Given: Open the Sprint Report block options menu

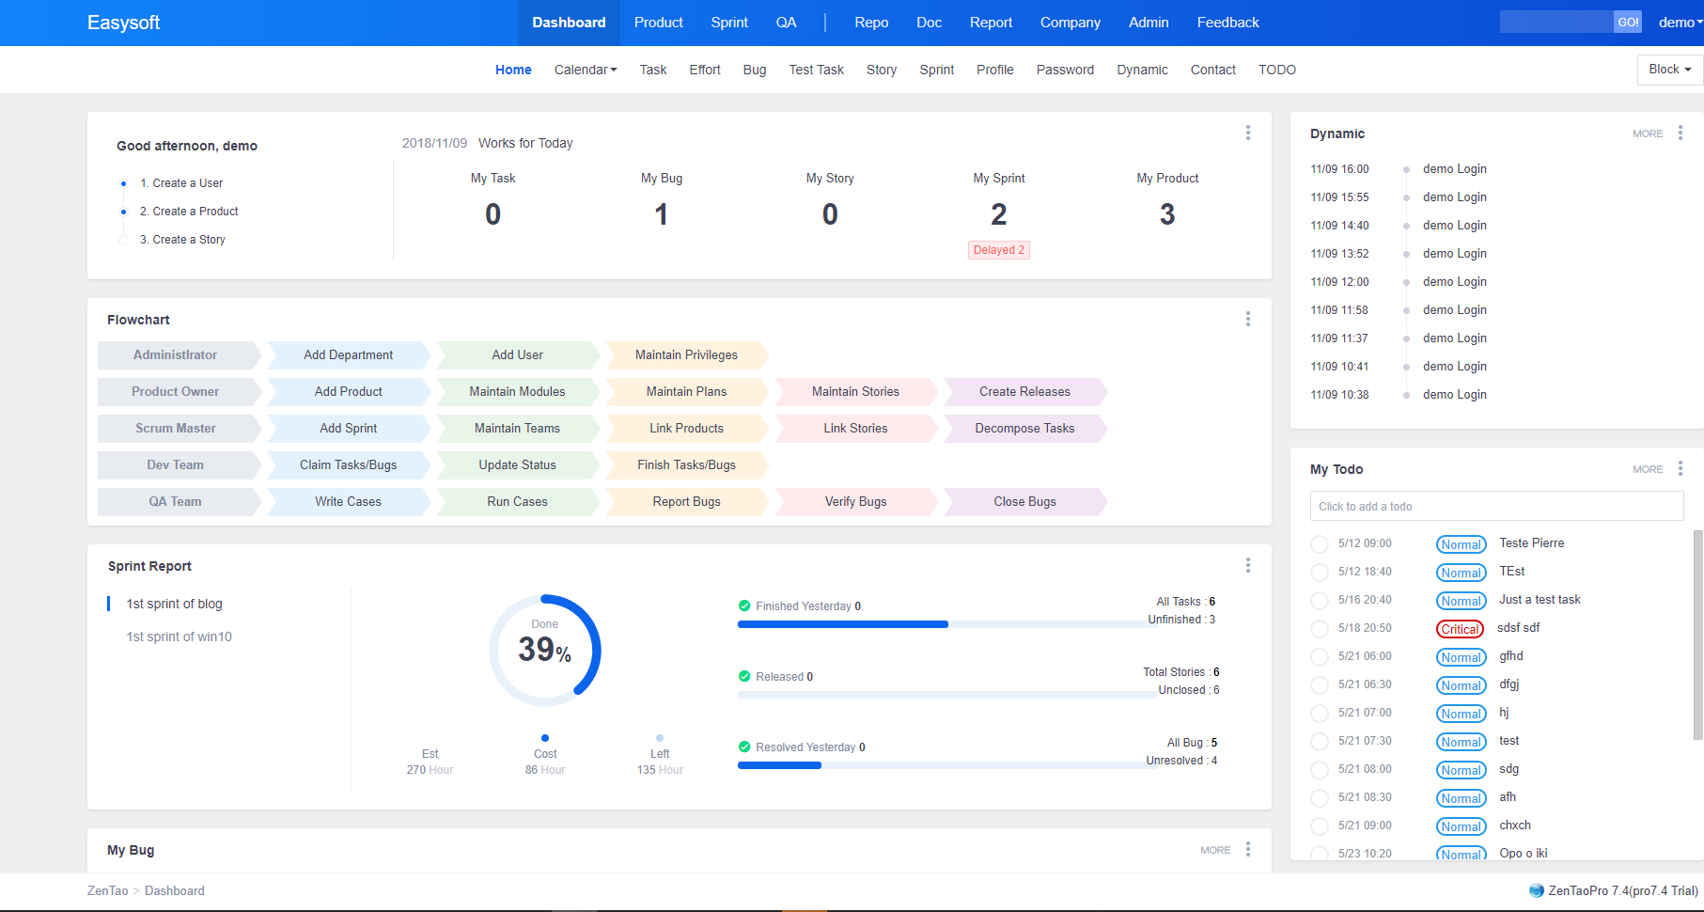Looking at the screenshot, I should click(1248, 565).
